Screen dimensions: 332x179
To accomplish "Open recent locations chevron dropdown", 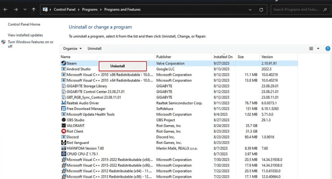I will tap(25, 10).
